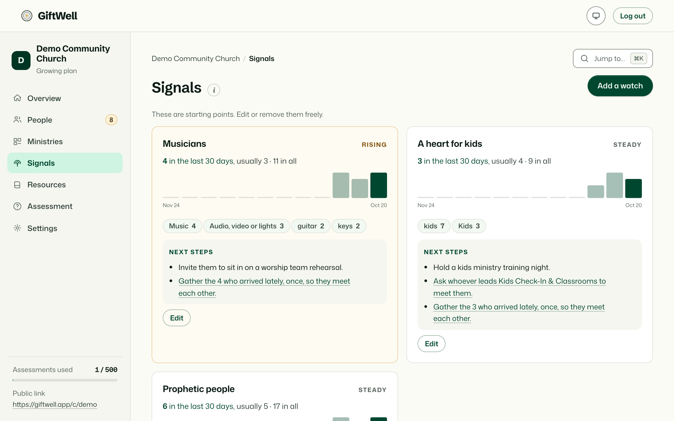Edit the Musicians signal

click(x=177, y=318)
